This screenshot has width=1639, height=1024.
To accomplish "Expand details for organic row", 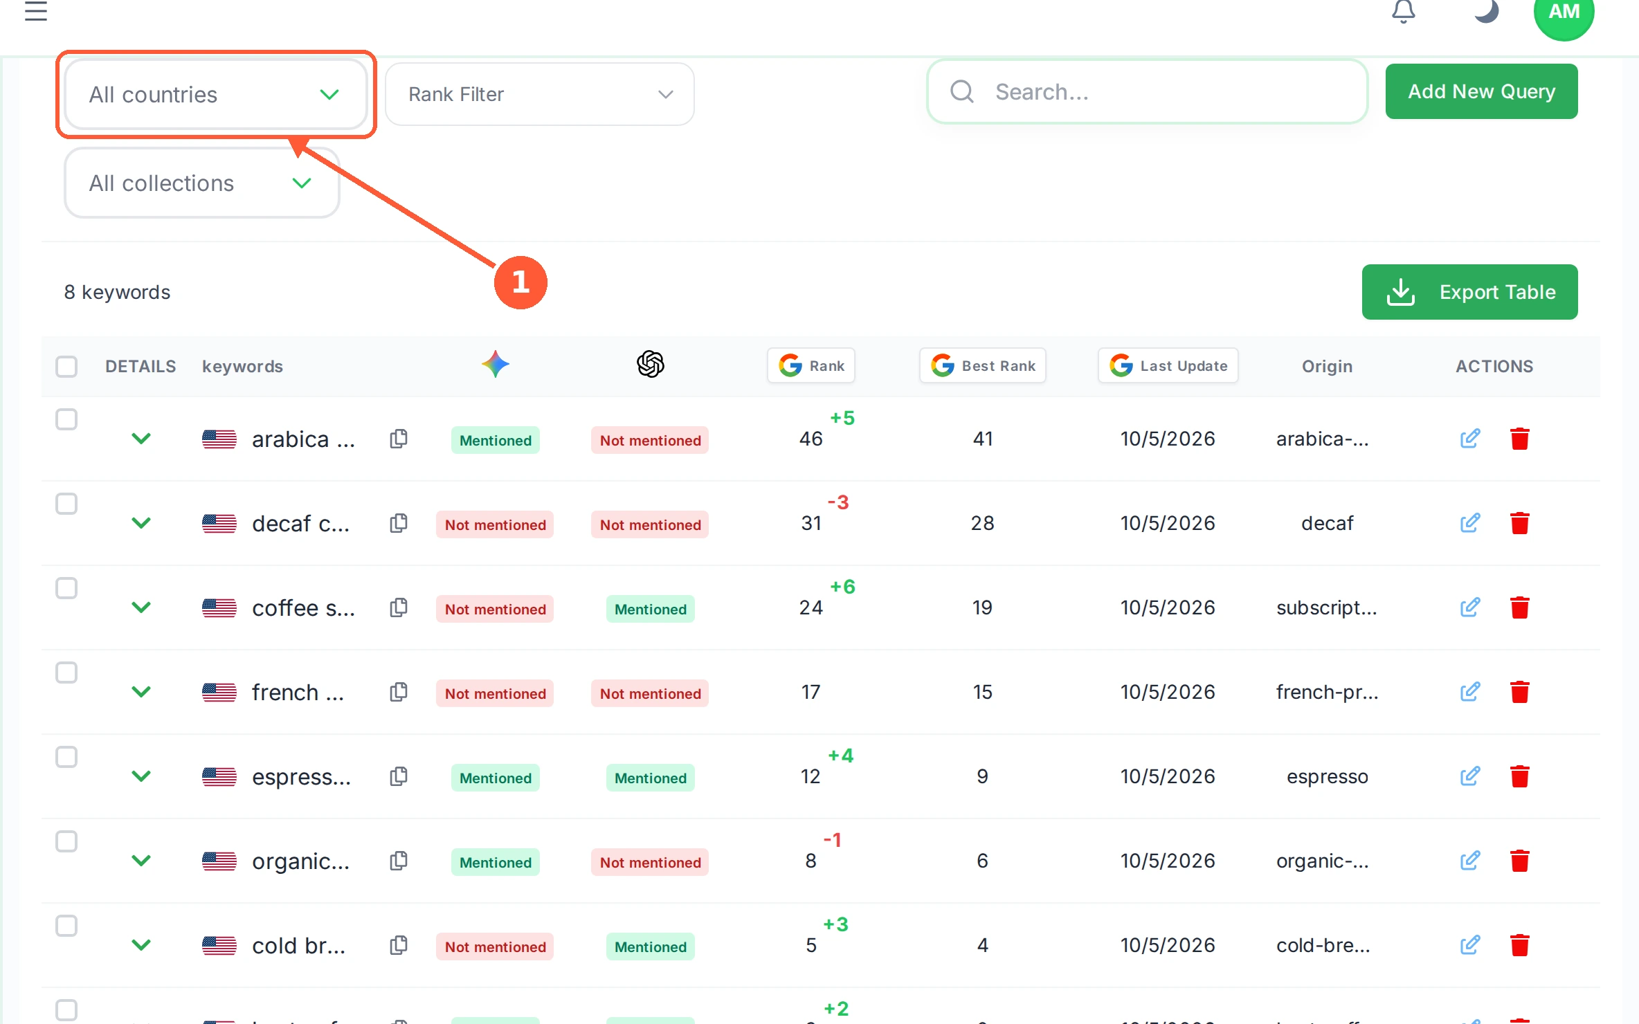I will coord(141,861).
